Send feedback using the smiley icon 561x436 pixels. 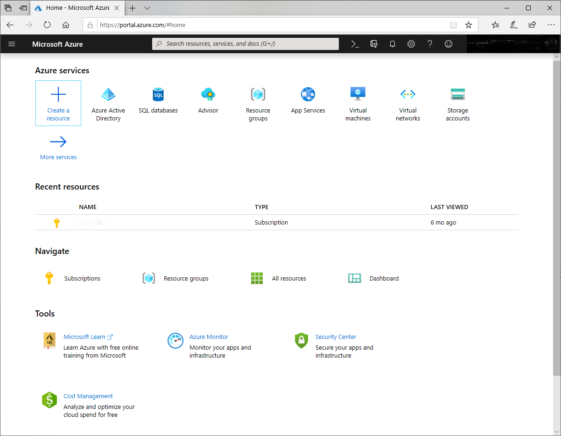tap(449, 44)
